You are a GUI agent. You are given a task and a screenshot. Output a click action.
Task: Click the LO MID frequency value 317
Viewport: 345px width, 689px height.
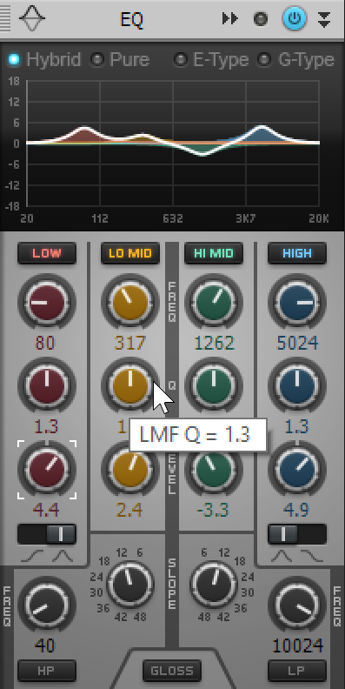[x=129, y=343]
